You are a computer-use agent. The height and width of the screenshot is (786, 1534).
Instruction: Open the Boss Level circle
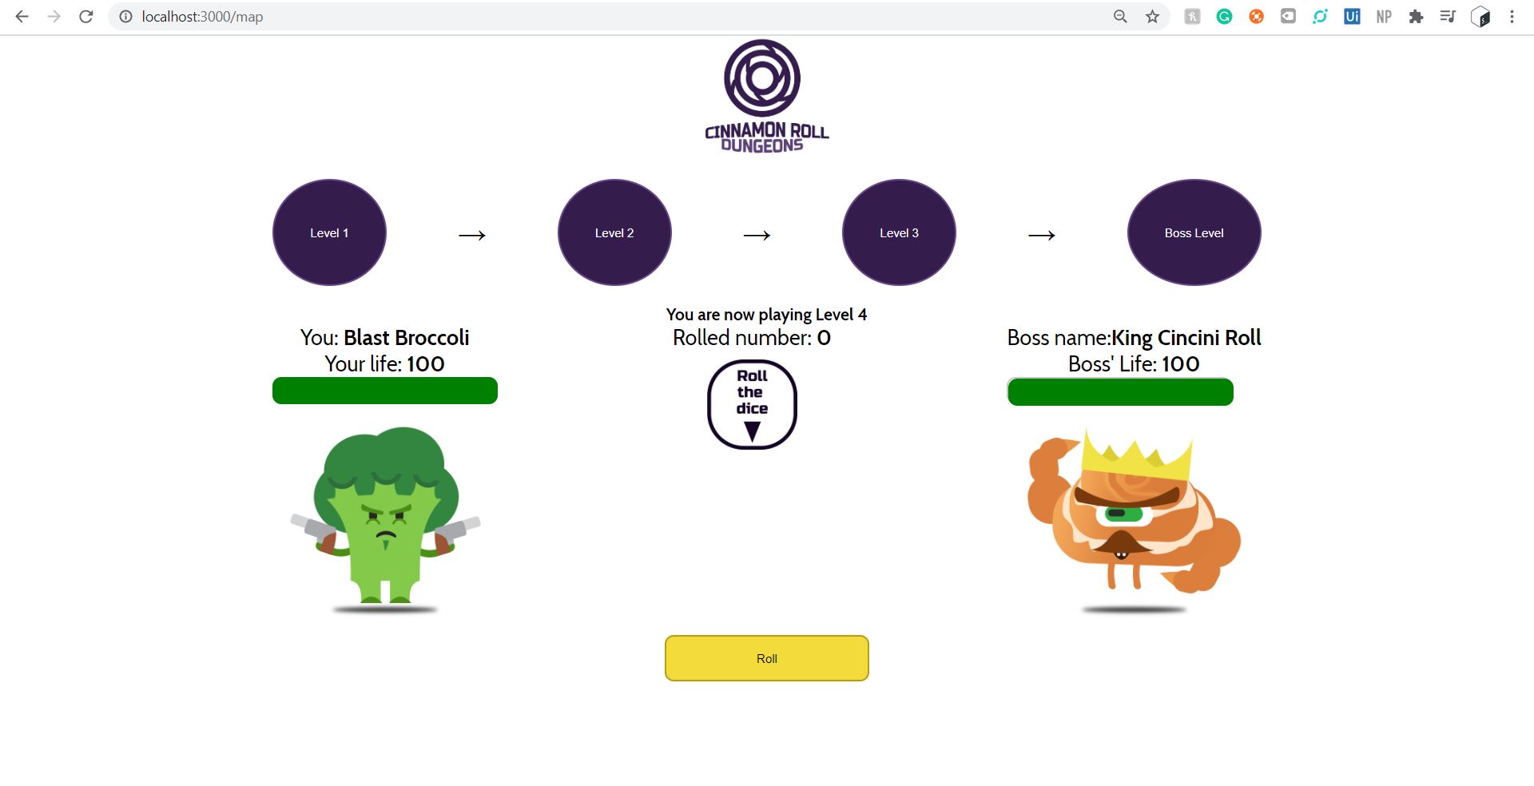point(1194,232)
